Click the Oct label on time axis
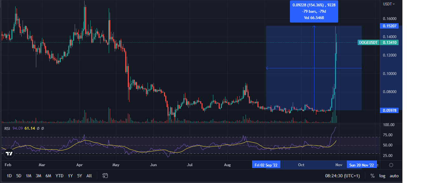 [301, 165]
